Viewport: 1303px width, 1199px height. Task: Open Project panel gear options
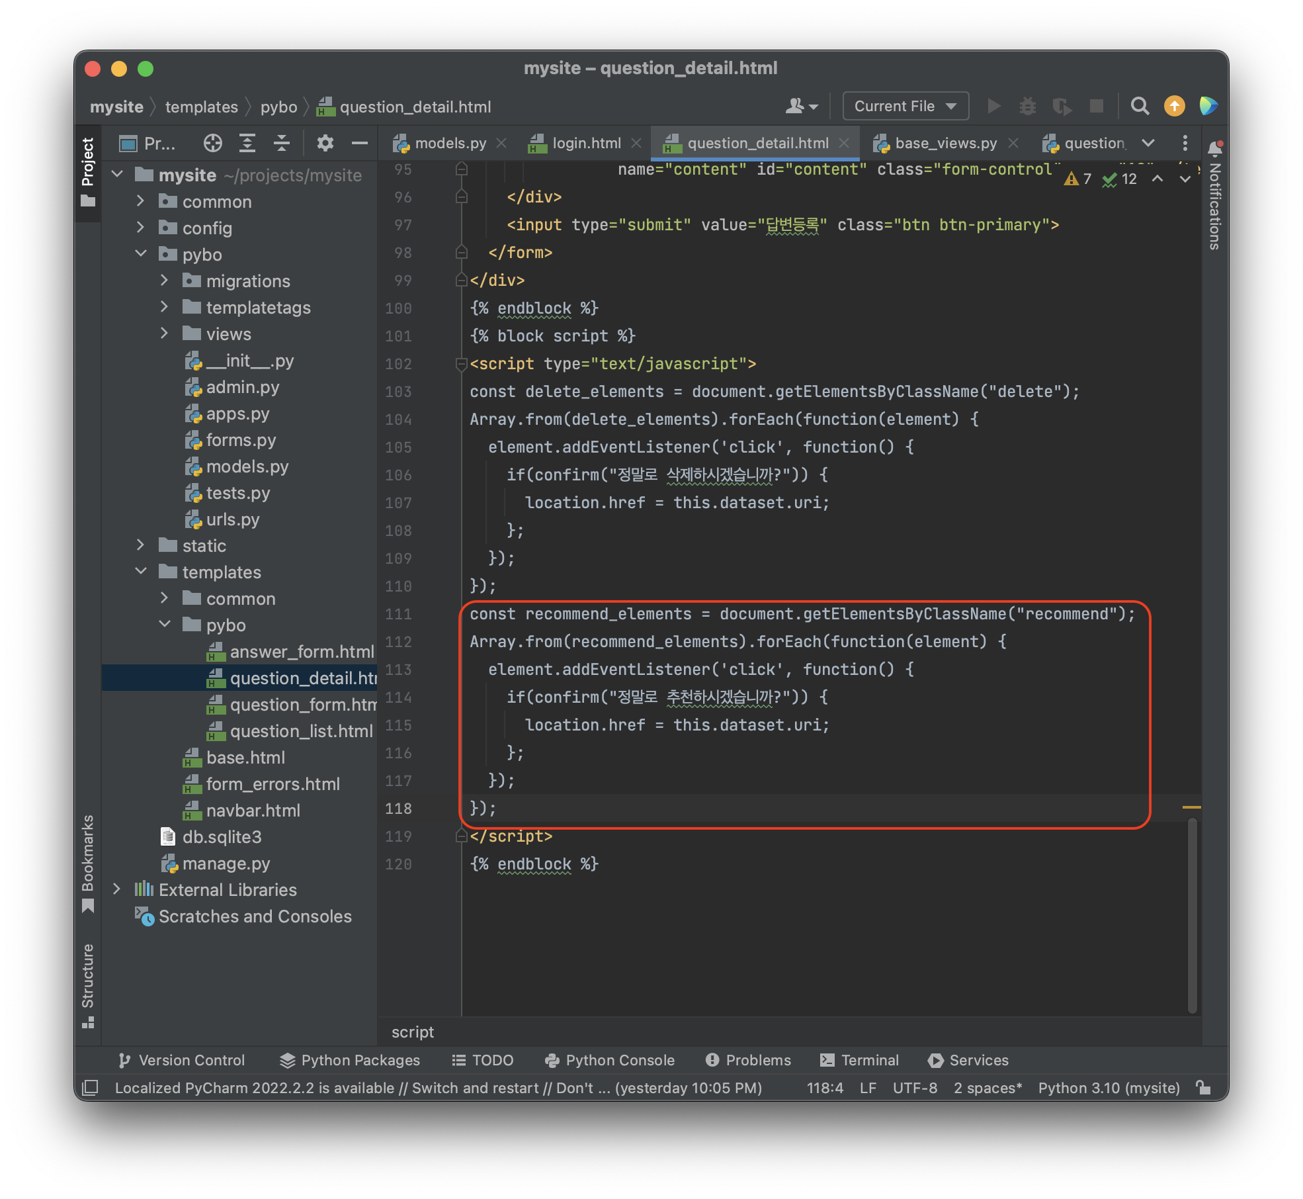click(x=325, y=143)
